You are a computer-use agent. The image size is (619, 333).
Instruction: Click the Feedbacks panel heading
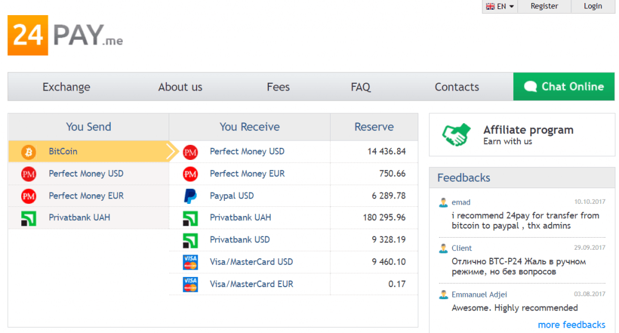[x=464, y=178]
